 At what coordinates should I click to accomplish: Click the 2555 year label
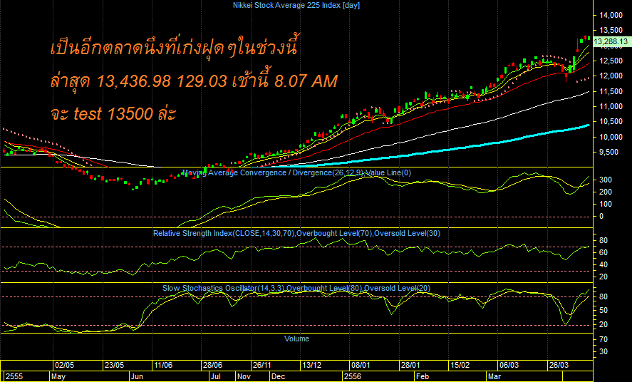(14, 377)
